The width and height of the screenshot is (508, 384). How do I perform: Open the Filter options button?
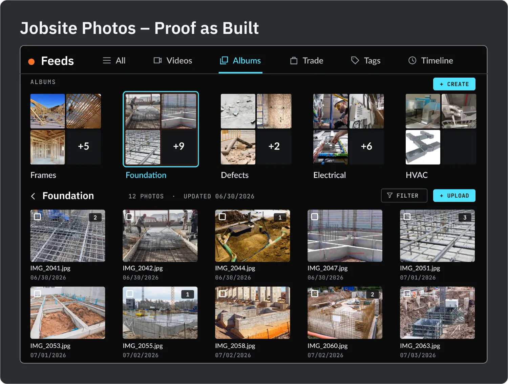tap(404, 196)
